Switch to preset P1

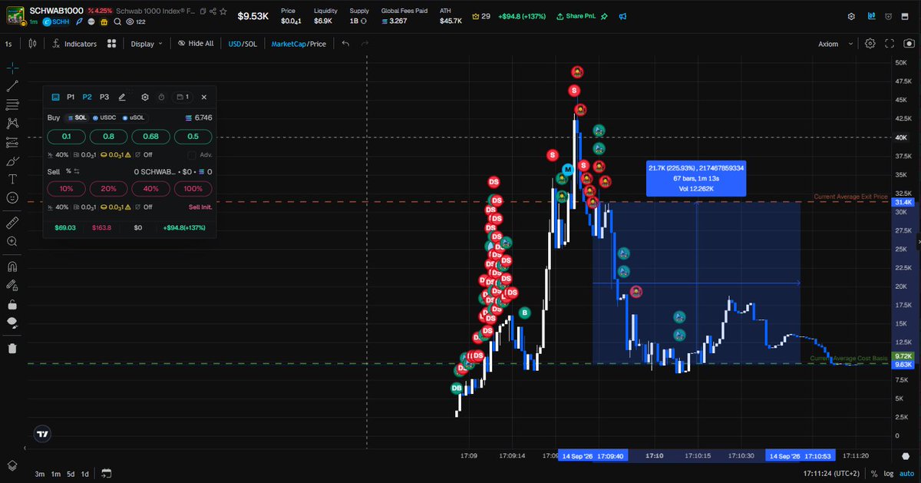pyautogui.click(x=71, y=98)
